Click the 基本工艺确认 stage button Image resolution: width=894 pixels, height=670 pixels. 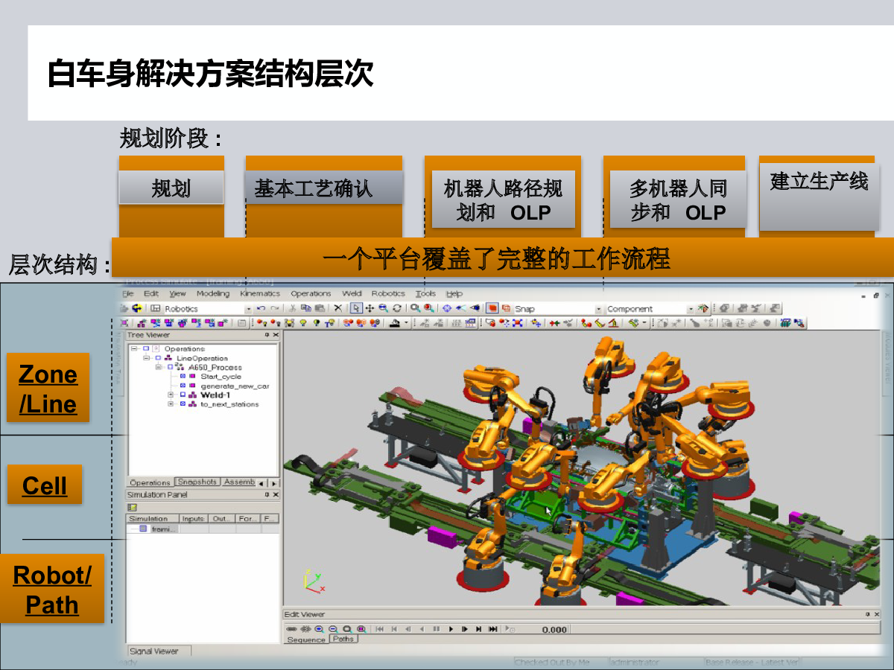(324, 188)
